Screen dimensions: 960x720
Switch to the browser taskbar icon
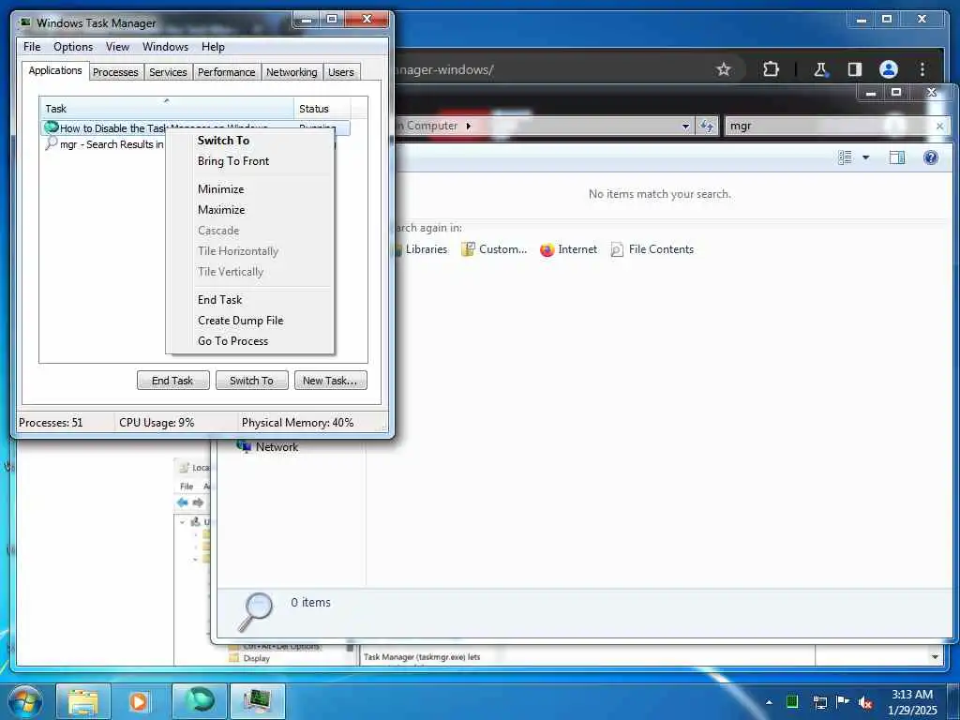tap(199, 701)
